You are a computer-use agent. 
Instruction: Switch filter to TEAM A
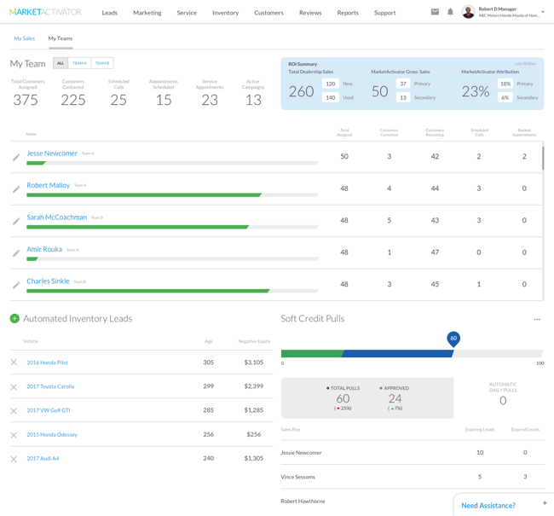point(79,63)
